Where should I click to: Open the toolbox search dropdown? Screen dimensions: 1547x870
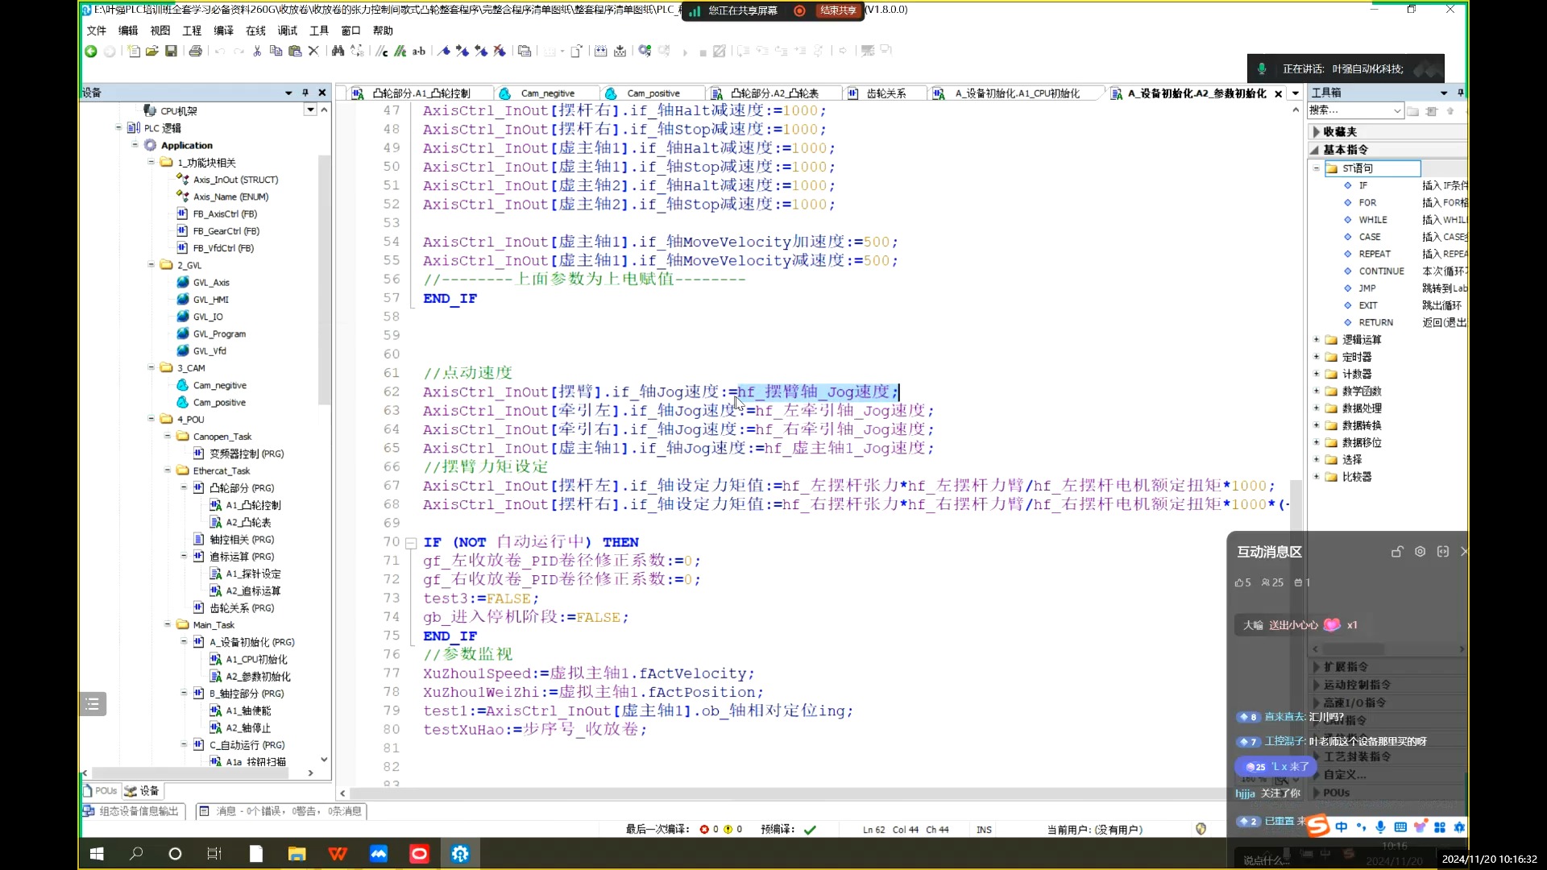tap(1396, 110)
